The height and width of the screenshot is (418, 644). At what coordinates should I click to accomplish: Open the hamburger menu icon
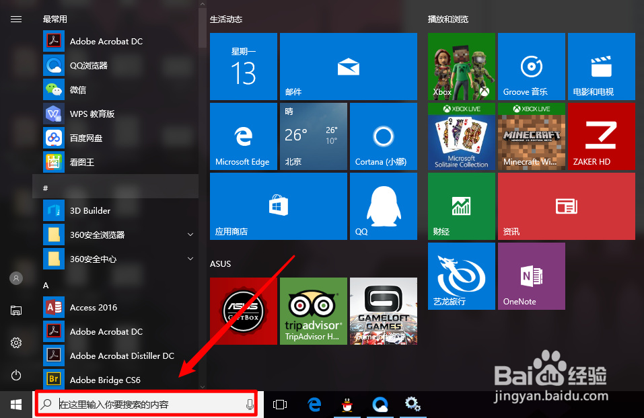point(16,19)
